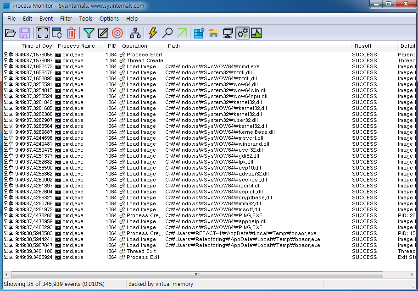This screenshot has height=291, width=418.
Task: Select the System32\wow64cpu.dll path
Action: click(x=216, y=96)
